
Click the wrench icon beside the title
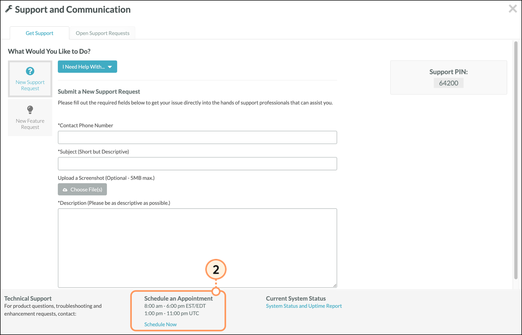(9, 9)
